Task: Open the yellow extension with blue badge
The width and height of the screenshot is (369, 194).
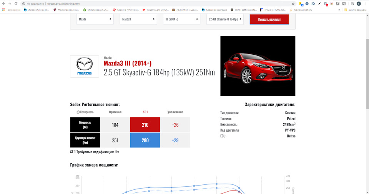Action: (x=301, y=4)
